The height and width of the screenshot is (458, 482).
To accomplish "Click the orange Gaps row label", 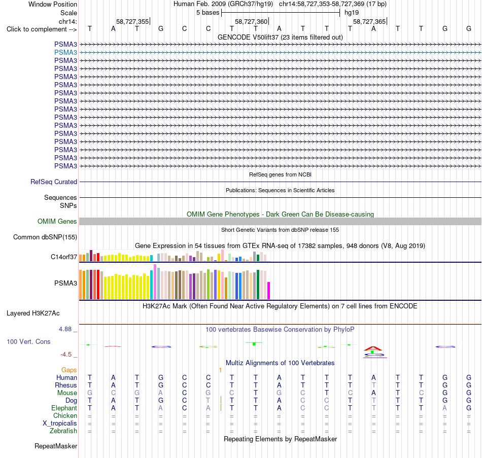I will 69,370.
